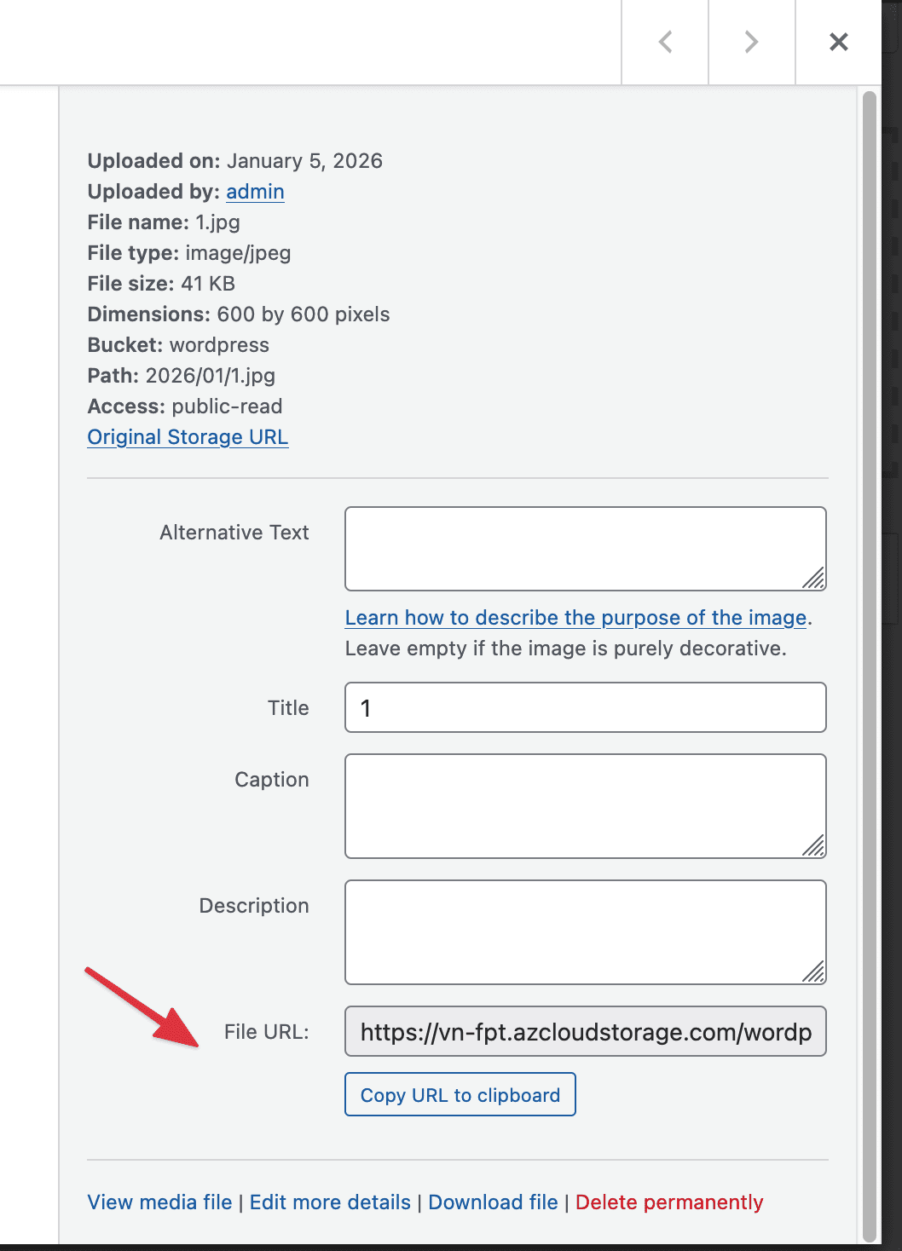Close the attachment details dialog
The height and width of the screenshot is (1251, 902).
click(839, 42)
